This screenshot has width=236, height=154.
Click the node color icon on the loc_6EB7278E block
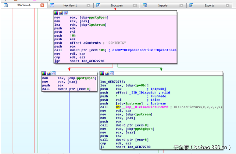[x=102, y=74]
